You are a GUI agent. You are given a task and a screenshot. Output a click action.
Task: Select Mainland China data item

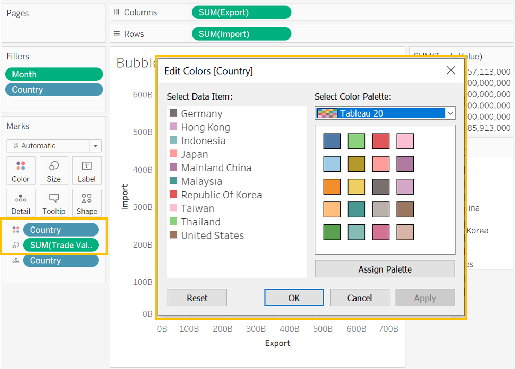(216, 168)
